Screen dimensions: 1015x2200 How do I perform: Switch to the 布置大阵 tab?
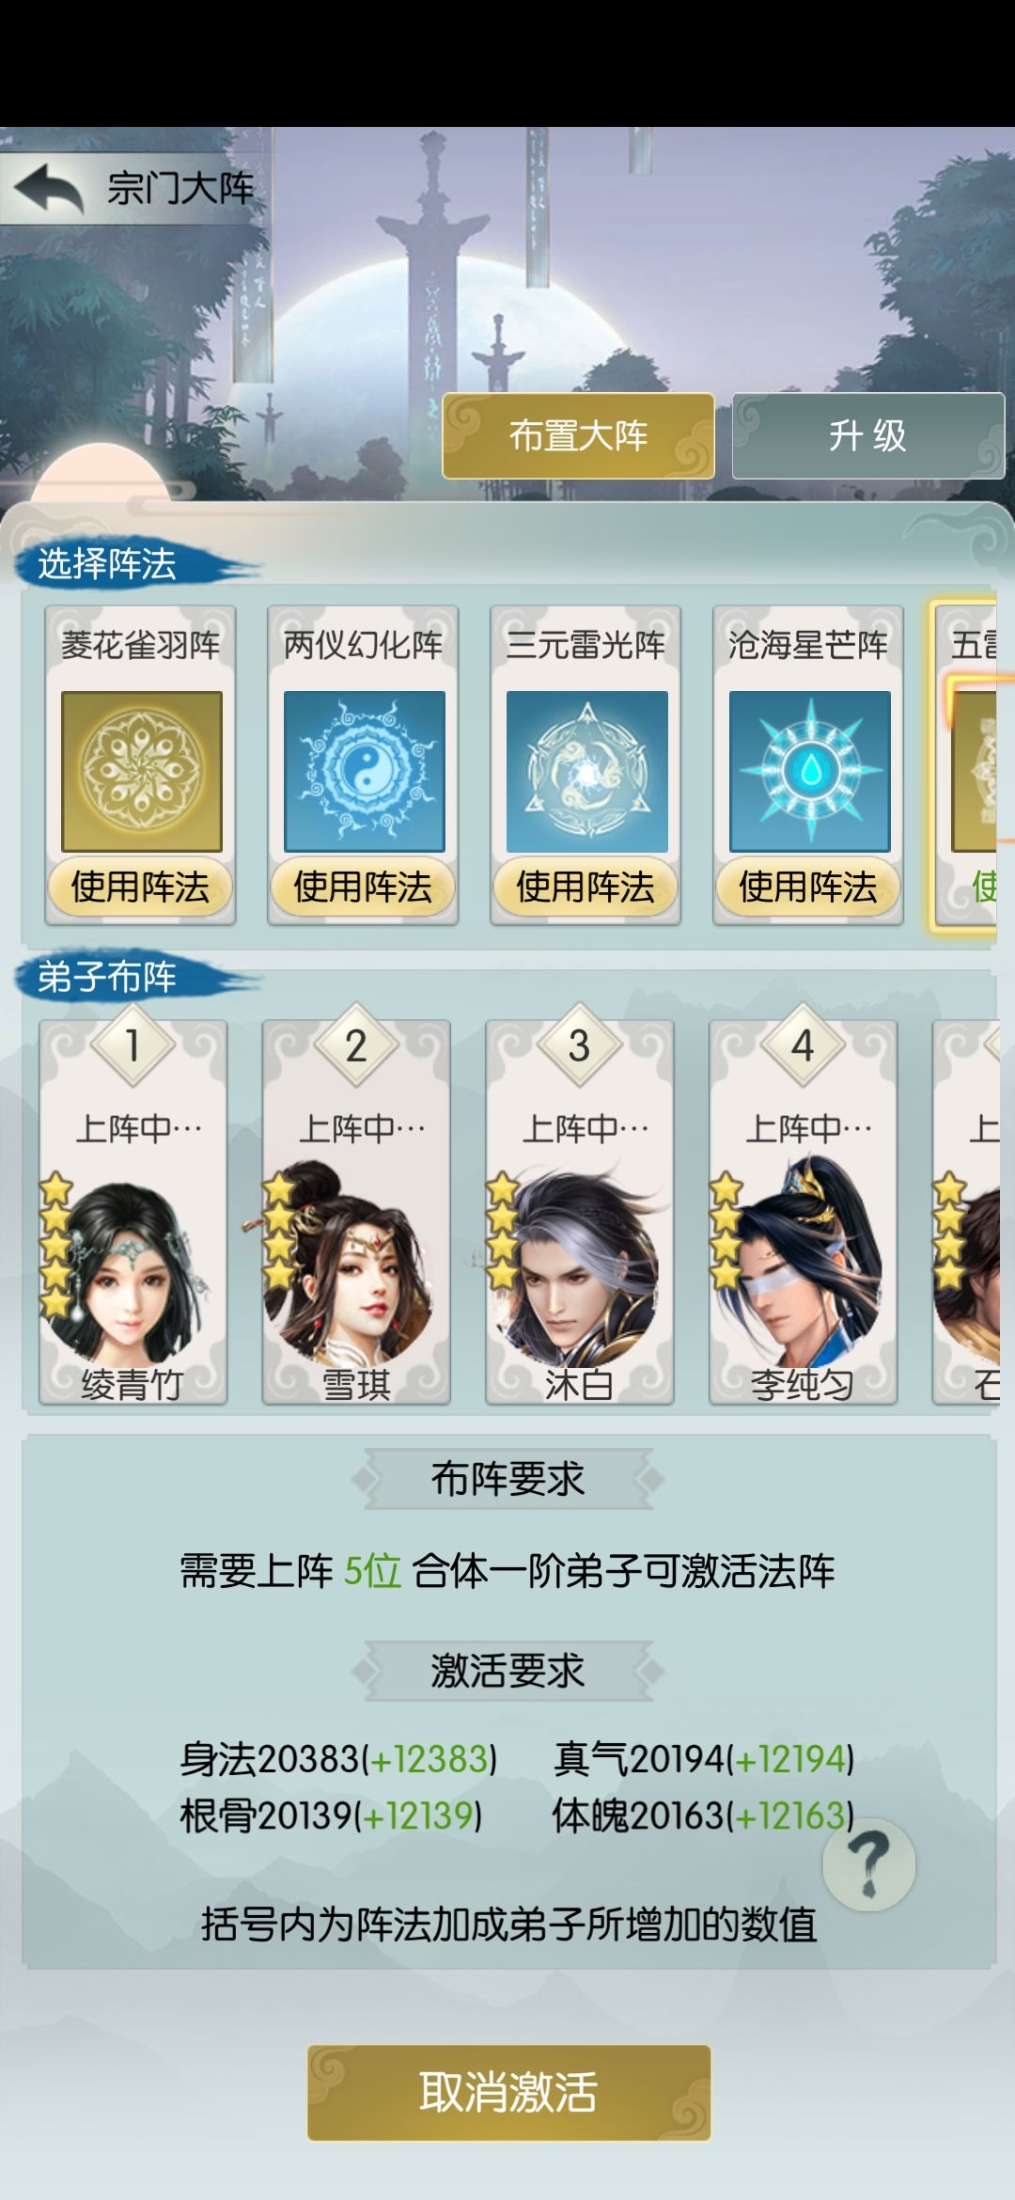point(578,436)
